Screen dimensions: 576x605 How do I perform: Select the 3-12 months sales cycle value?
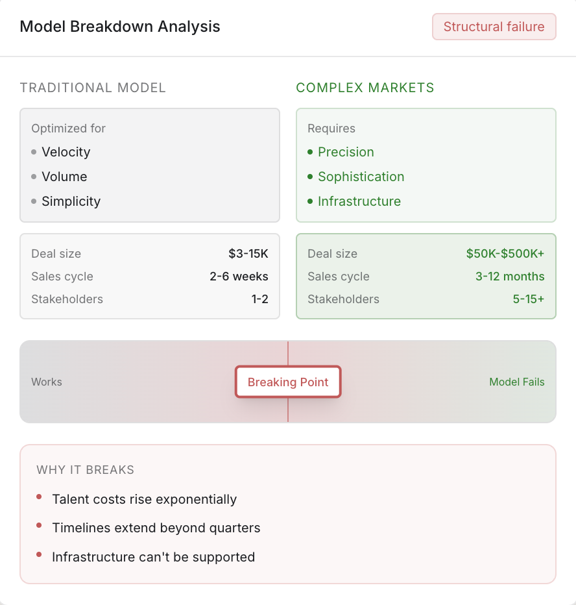tap(510, 277)
